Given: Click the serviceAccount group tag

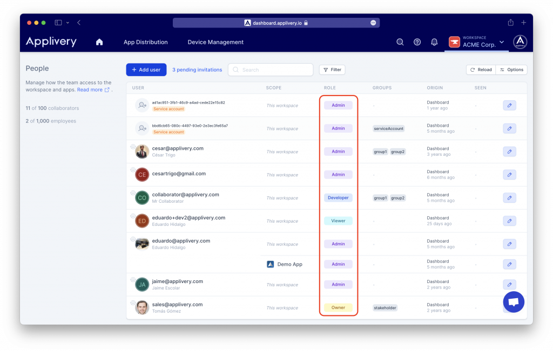Looking at the screenshot, I should click(x=389, y=128).
